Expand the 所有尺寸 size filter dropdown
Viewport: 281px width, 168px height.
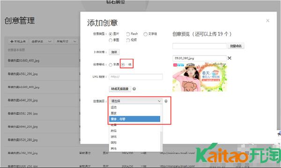coord(67,42)
